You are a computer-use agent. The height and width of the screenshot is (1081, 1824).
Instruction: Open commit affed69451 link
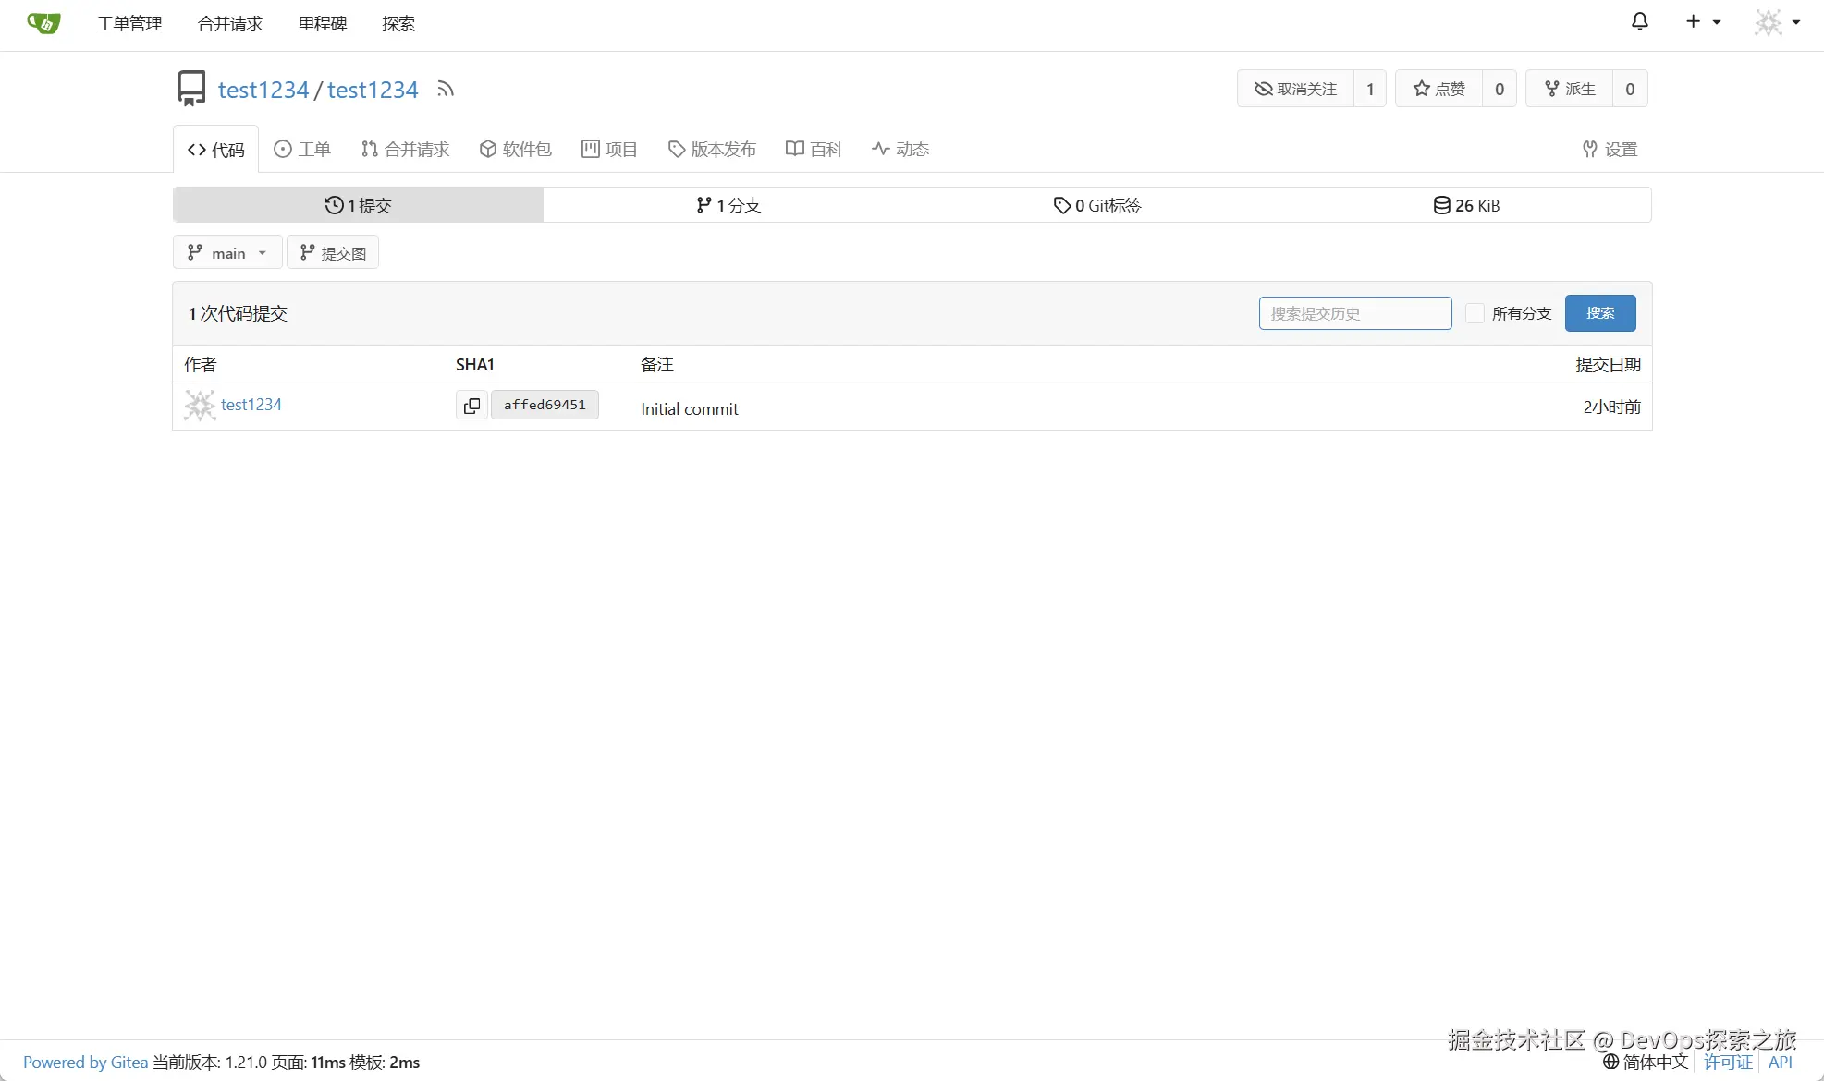click(545, 405)
